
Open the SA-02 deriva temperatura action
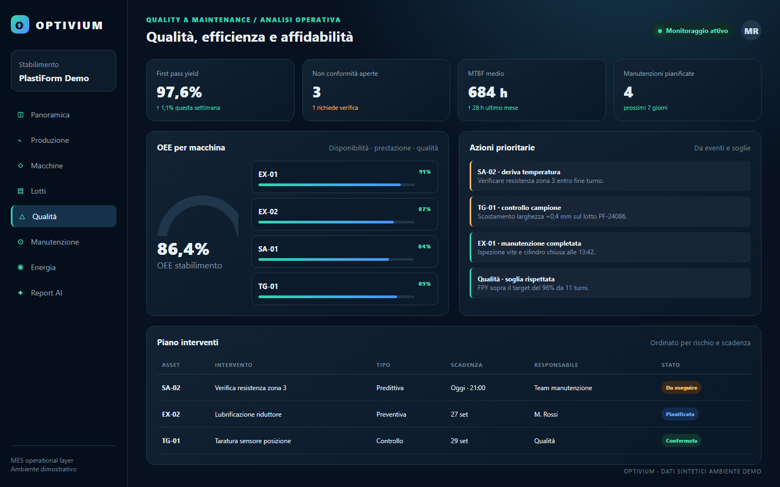tap(610, 176)
